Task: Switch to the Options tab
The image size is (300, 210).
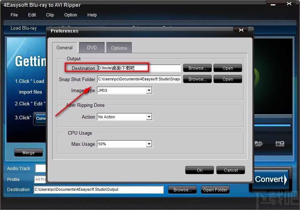Action: point(119,48)
